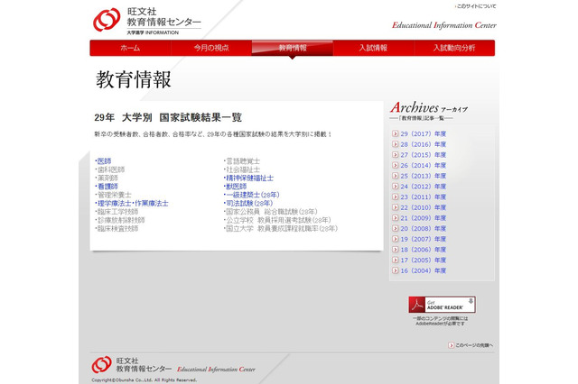Image resolution: width=578 pixels, height=384 pixels.
Task: Click the arrow icon beside 25 (2013) 年度
Action: point(395,176)
